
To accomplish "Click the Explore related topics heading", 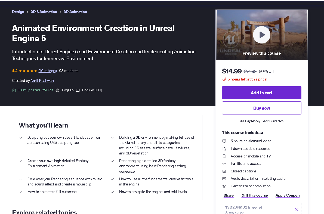I will [45, 212].
